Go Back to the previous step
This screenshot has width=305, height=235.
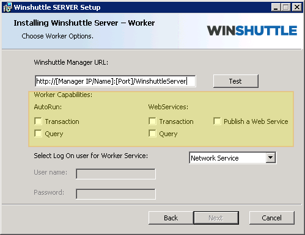click(171, 218)
